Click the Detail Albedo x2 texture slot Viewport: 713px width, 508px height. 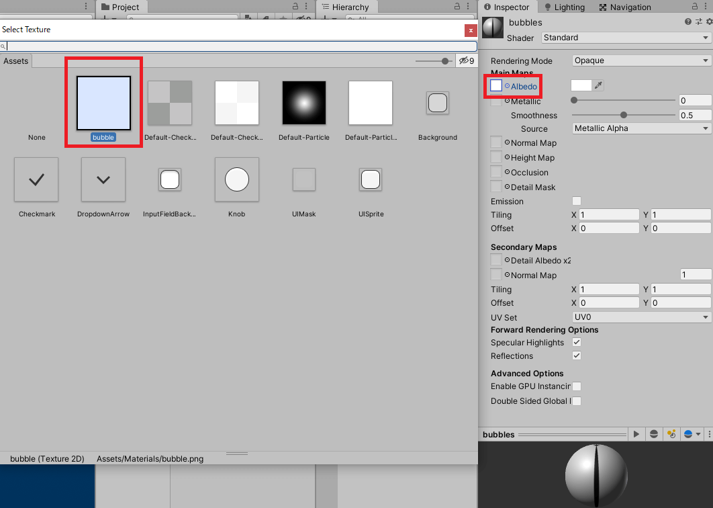coord(496,260)
